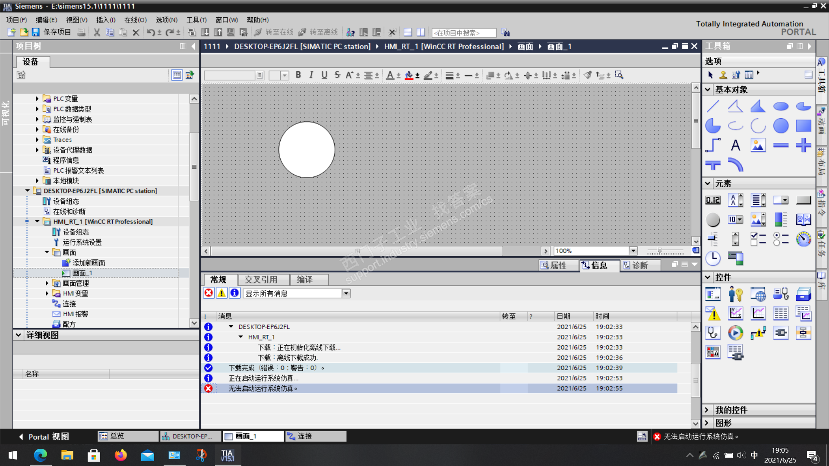Expand the 画面管理 tree node
Viewport: 829px width, 466px height.
pyautogui.click(x=47, y=283)
